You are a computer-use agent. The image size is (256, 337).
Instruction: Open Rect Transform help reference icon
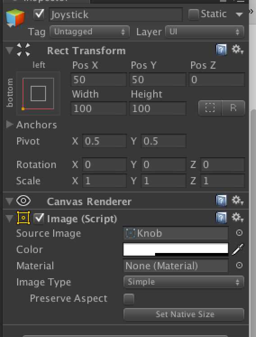[221, 50]
